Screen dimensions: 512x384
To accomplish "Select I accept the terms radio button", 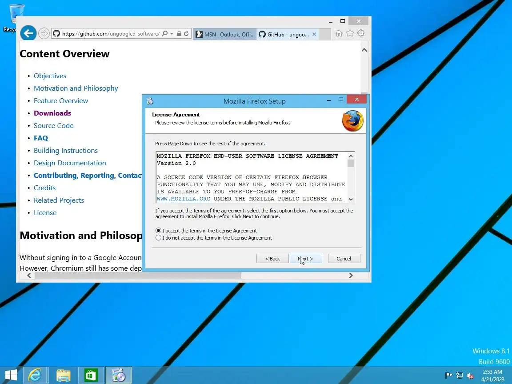I will 158,231.
